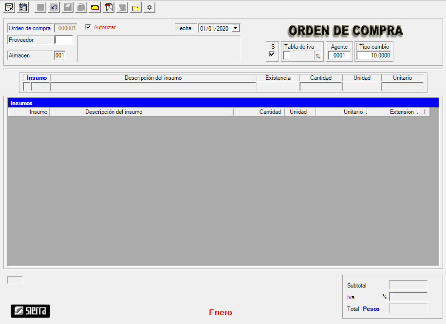Click the Descripción del insumo grid column header

pyautogui.click(x=113, y=112)
